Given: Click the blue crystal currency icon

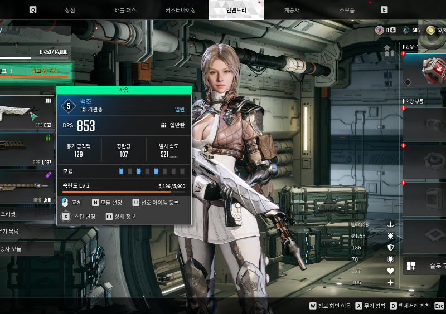Looking at the screenshot, I should 406,30.
